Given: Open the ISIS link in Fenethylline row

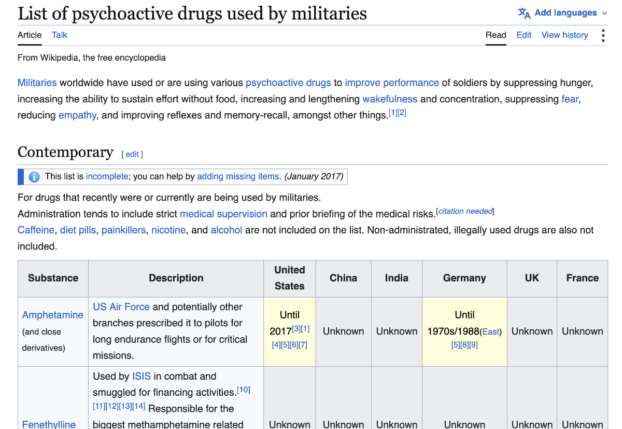Looking at the screenshot, I should click(142, 376).
